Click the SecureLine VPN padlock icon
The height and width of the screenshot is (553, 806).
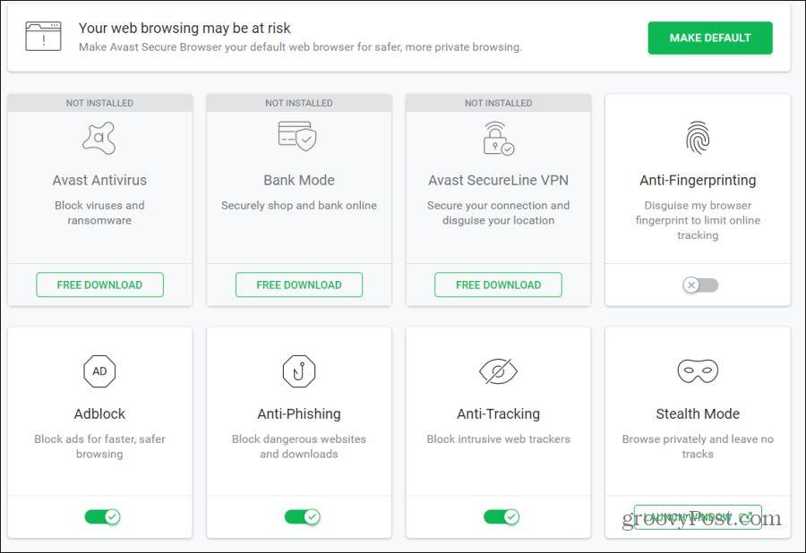498,138
